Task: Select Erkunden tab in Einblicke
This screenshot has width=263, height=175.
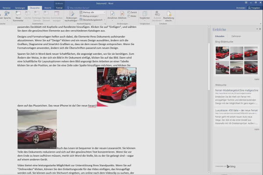Action: (x=220, y=36)
